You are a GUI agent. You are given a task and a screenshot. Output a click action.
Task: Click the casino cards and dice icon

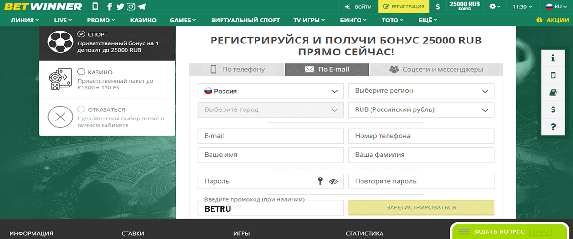60,79
